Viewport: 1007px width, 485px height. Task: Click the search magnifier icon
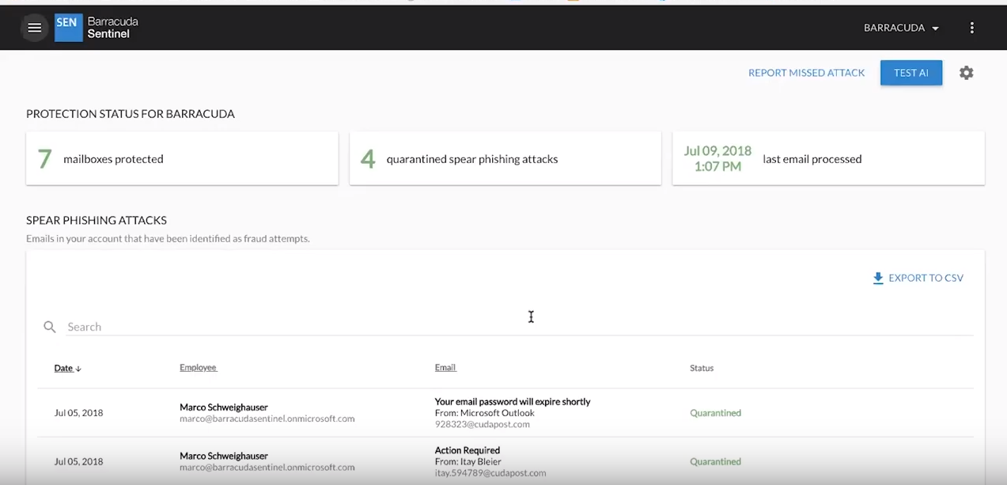pyautogui.click(x=49, y=327)
